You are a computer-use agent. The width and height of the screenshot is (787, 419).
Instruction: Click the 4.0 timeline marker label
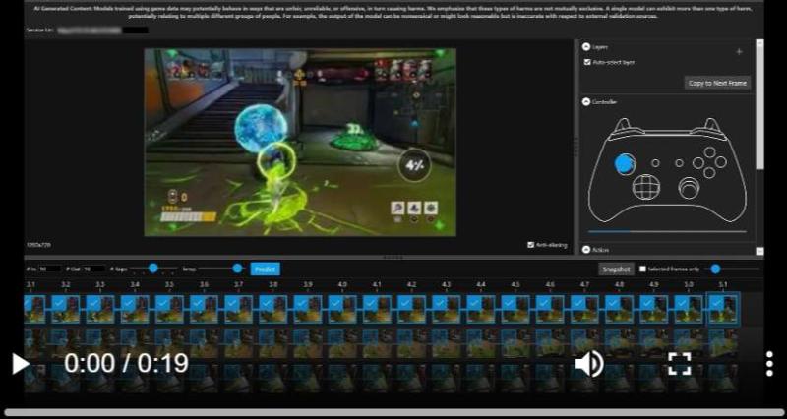342,284
